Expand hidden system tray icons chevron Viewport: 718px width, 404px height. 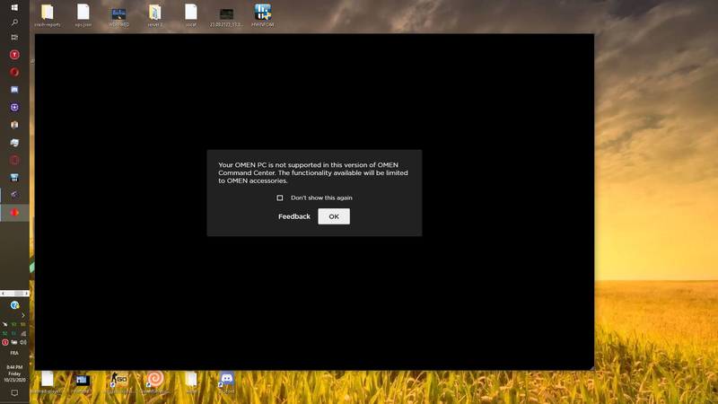click(x=23, y=315)
